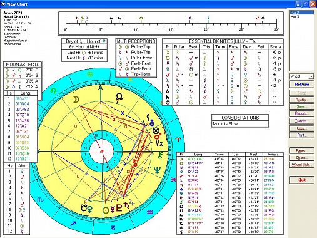Viewport: 317px width, 238px height.
Task: Click the Aries sign symbol on the outer ring
Action: 178,140
